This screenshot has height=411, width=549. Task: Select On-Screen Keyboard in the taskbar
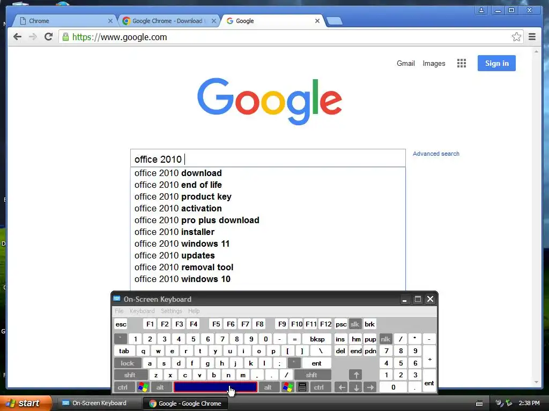(x=99, y=404)
